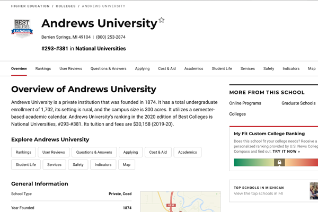The image size is (318, 212).
Task: Jump to Map via pill button
Action: tap(127, 165)
